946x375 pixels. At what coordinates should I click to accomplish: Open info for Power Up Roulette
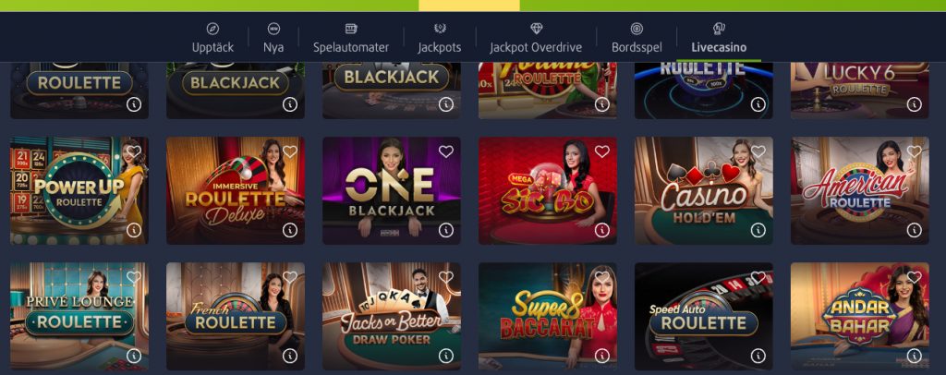[x=134, y=230]
